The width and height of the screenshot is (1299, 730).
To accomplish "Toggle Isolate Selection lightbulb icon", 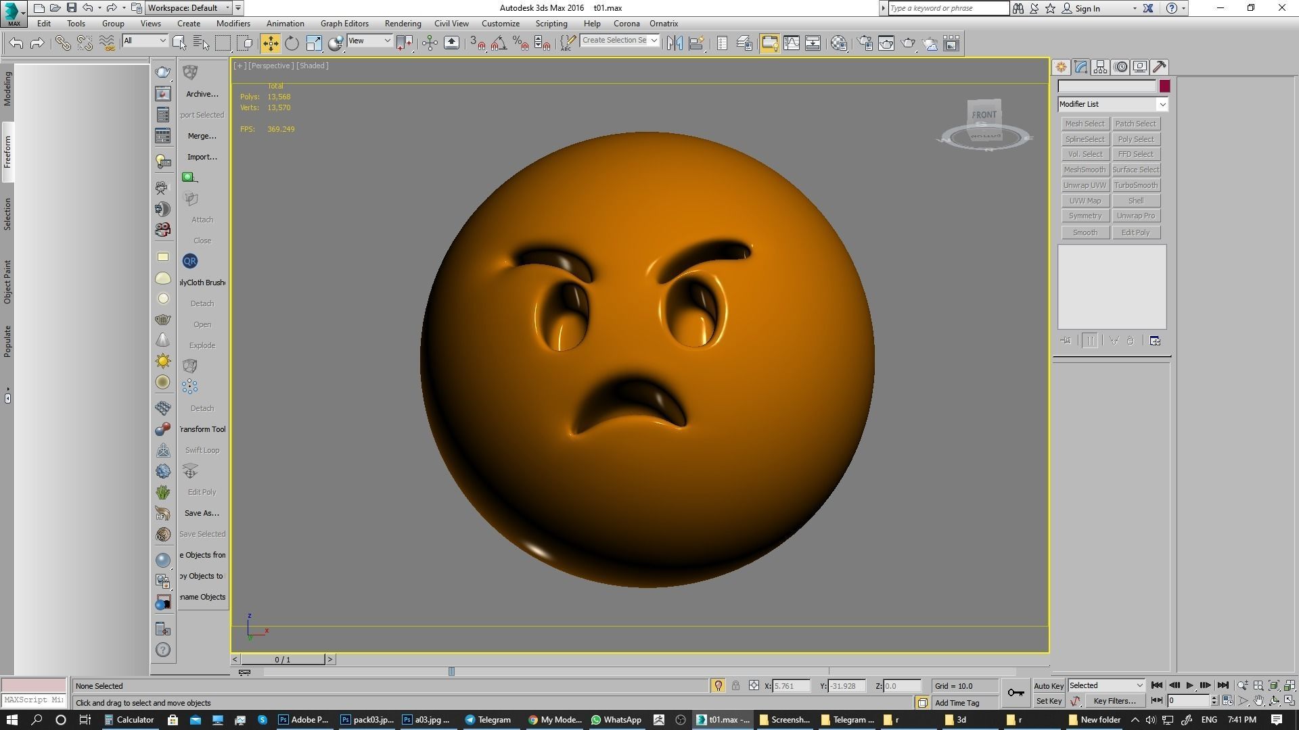I will click(718, 685).
